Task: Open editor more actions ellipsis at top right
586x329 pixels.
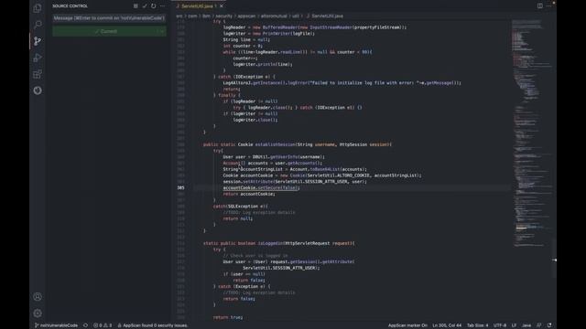Action: (x=549, y=6)
